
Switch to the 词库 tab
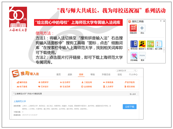[81, 74]
